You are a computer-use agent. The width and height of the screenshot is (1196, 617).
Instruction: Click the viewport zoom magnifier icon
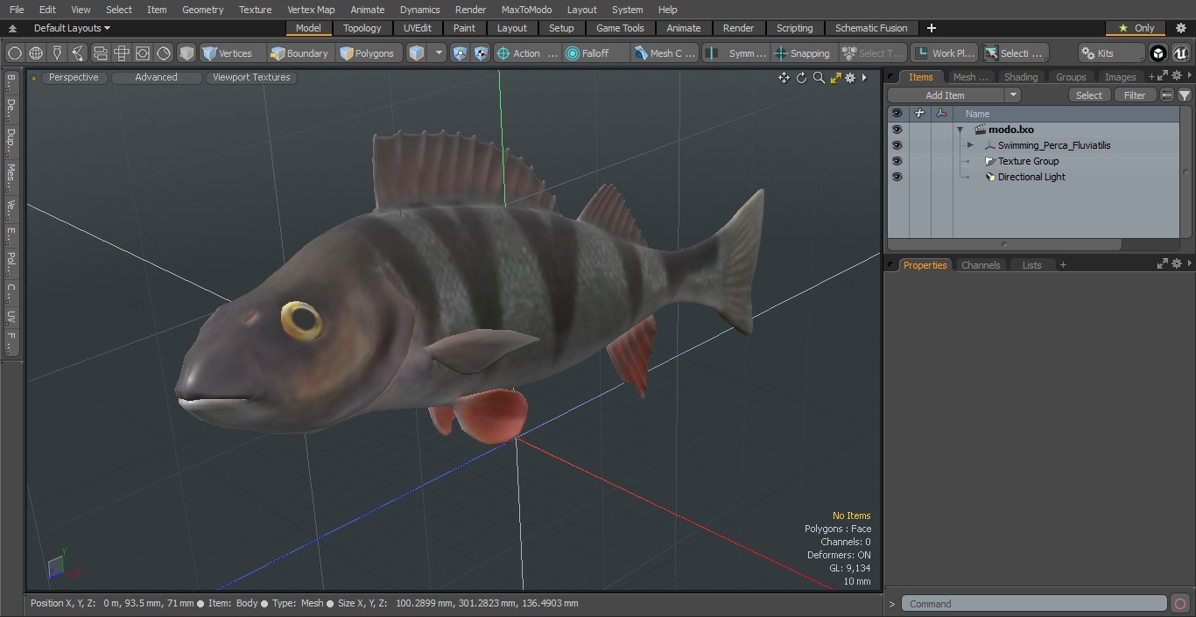point(819,78)
